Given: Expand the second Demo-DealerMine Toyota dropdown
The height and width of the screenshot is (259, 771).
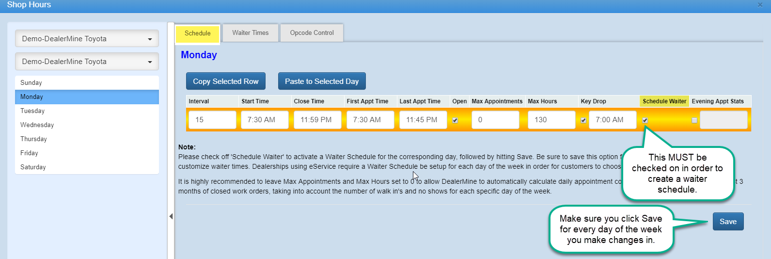Looking at the screenshot, I should [x=87, y=62].
